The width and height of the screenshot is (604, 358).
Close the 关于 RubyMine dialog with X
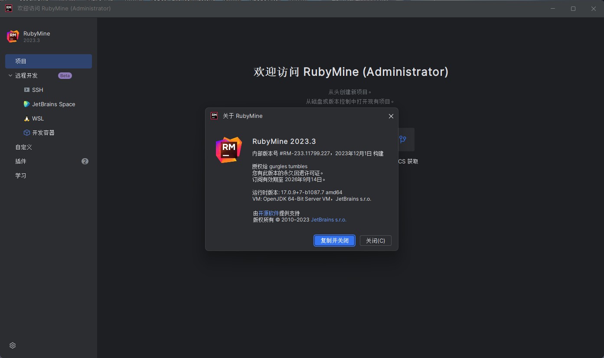pyautogui.click(x=391, y=116)
